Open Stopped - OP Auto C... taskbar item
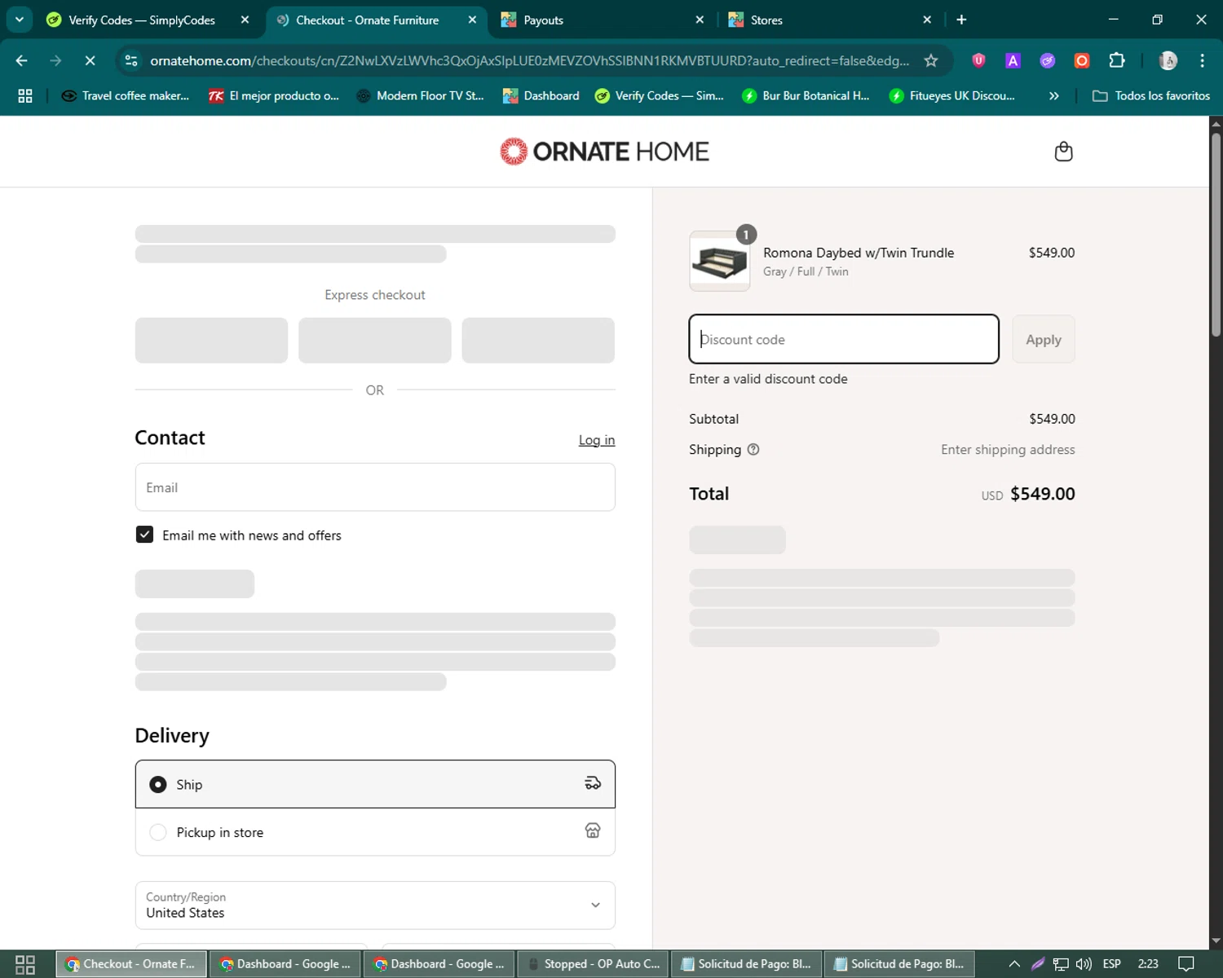This screenshot has width=1223, height=978. 593,964
